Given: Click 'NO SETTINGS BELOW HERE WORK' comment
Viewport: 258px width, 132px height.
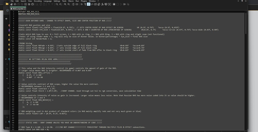Looking at the screenshot, I should 51,59.
